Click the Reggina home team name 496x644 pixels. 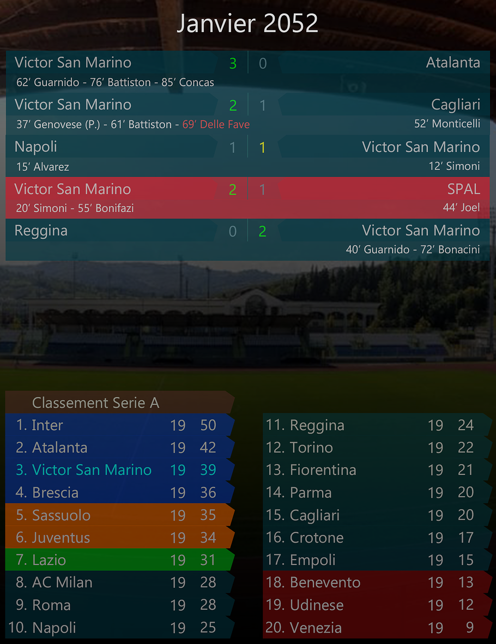coord(41,231)
